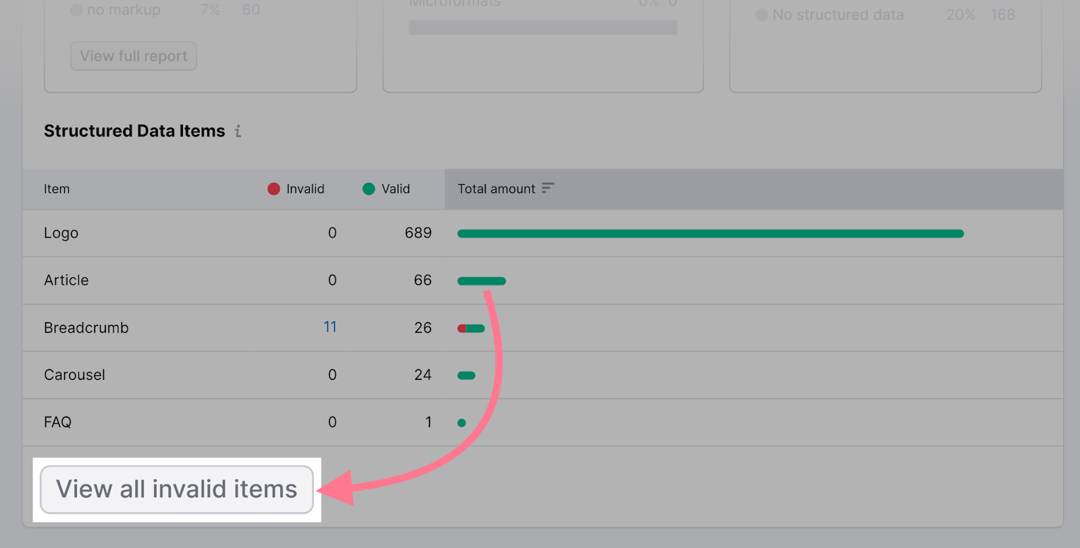Click the small green dot in the FAQ row
Viewport: 1080px width, 548px height.
pyautogui.click(x=462, y=422)
